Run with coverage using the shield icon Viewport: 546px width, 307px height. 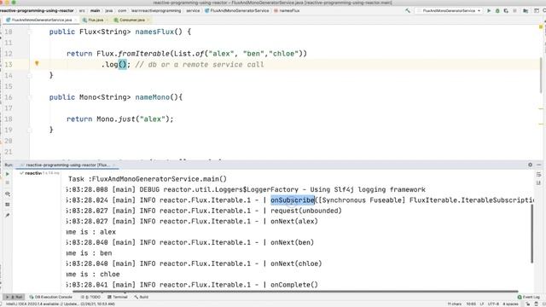pyautogui.click(x=506, y=11)
